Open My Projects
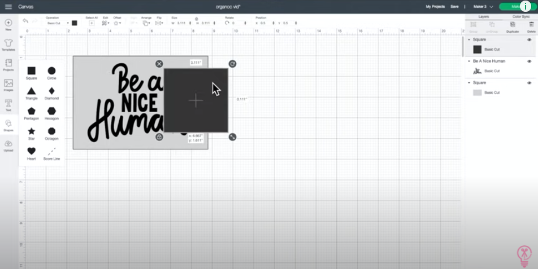Image resolution: width=538 pixels, height=269 pixels. pyautogui.click(x=435, y=7)
